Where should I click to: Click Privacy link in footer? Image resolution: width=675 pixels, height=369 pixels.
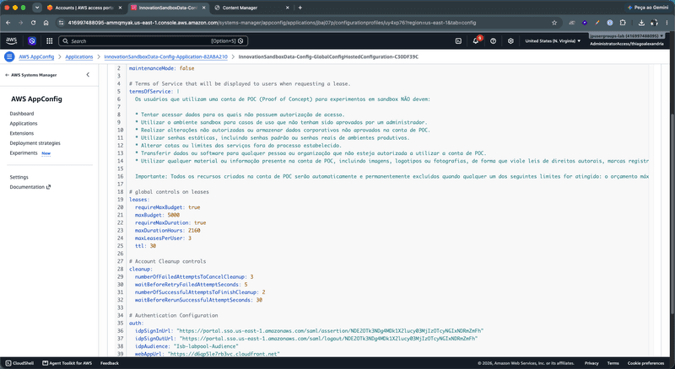(x=591, y=363)
